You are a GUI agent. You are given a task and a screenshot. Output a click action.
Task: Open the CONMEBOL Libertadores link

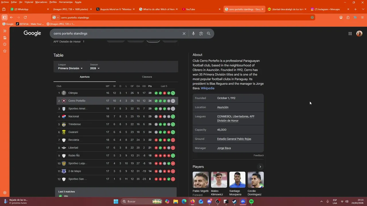point(233,116)
